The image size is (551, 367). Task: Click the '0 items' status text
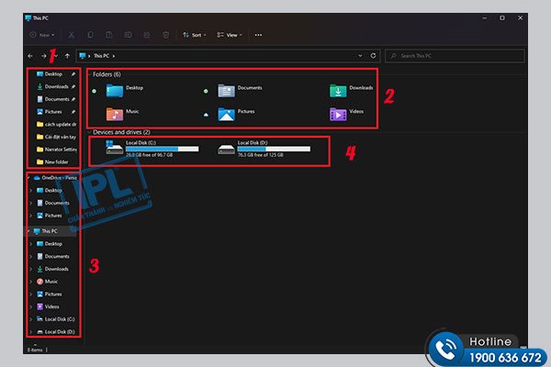coord(35,350)
